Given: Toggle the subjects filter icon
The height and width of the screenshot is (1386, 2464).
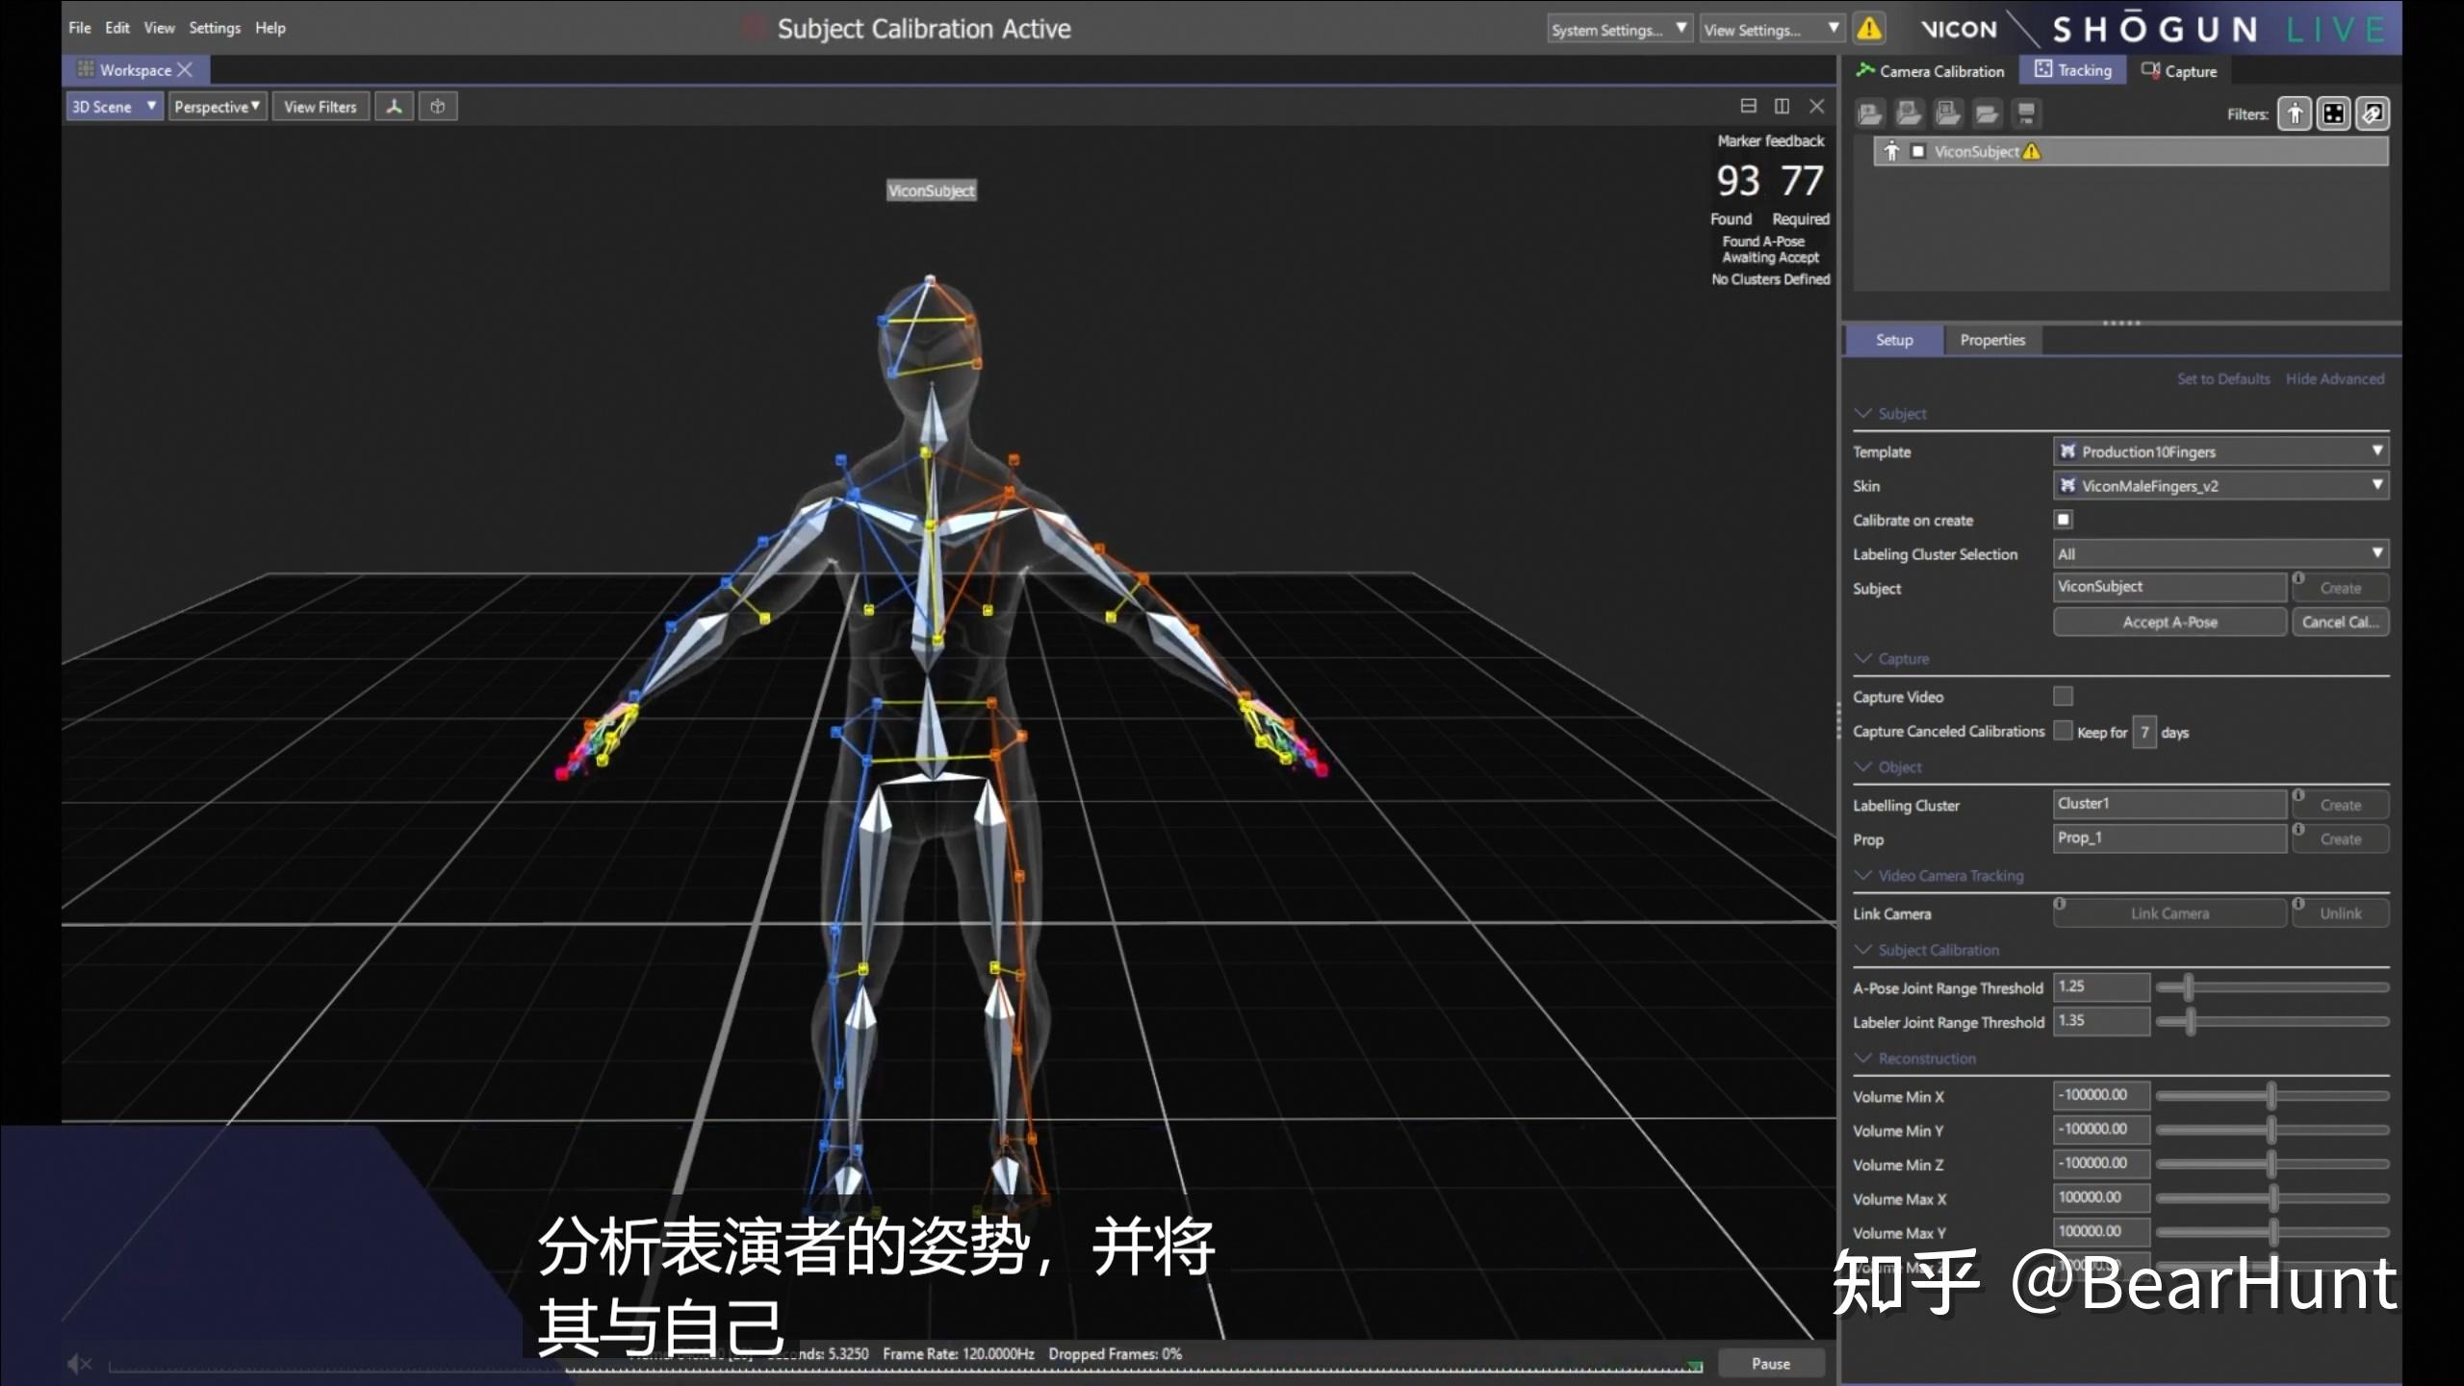Looking at the screenshot, I should click(x=2295, y=115).
